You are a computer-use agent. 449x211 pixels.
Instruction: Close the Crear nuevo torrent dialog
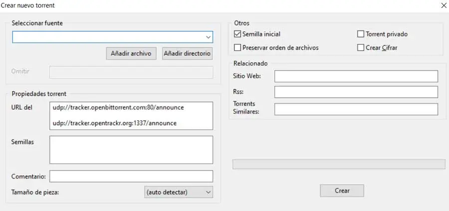pos(442,5)
